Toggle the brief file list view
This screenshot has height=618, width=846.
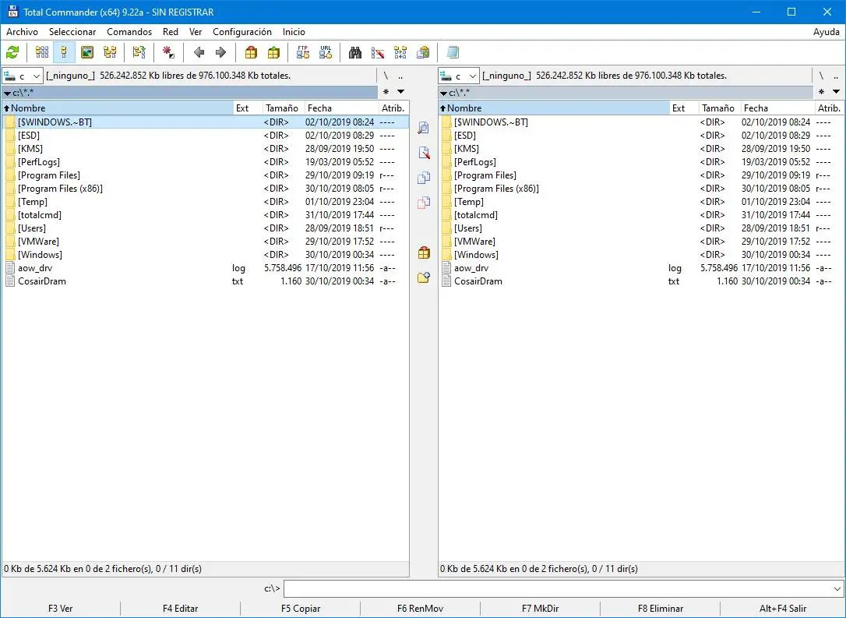coord(42,52)
